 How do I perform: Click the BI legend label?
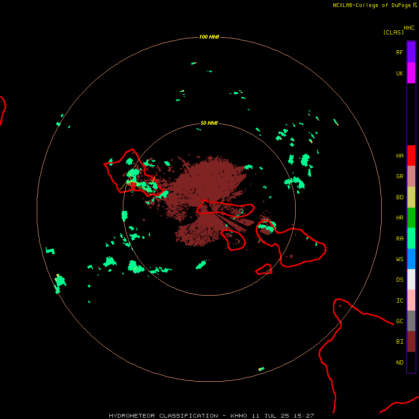pyautogui.click(x=399, y=342)
